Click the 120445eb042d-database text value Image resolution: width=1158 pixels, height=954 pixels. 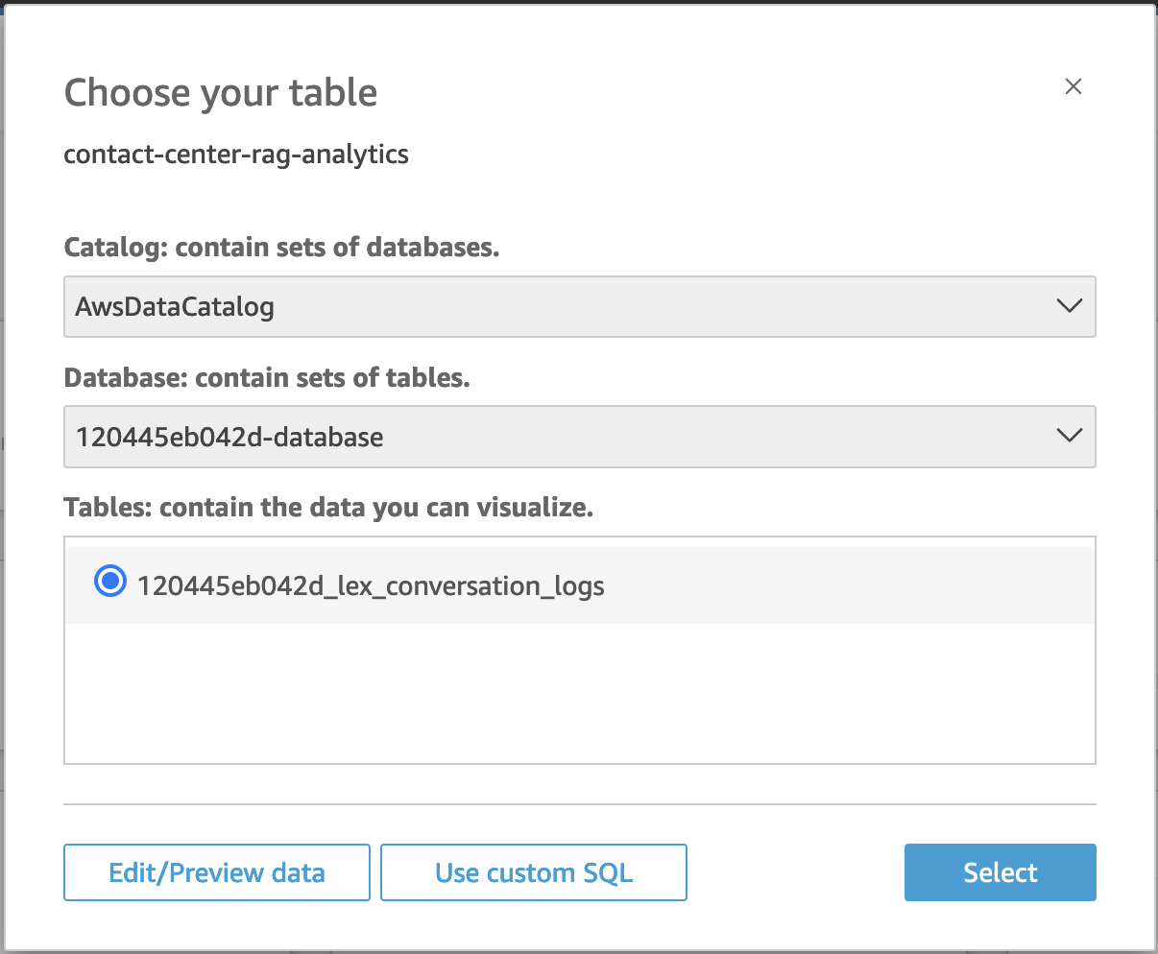pyautogui.click(x=229, y=437)
